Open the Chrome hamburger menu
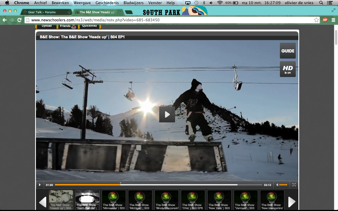Image resolution: width=338 pixels, height=211 pixels. pos(333,20)
